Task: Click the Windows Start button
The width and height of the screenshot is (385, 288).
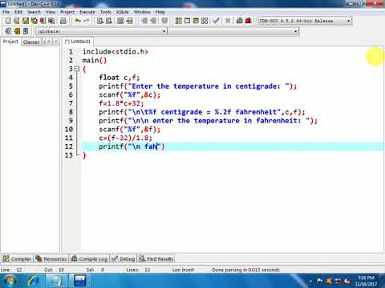Action: 9,281
